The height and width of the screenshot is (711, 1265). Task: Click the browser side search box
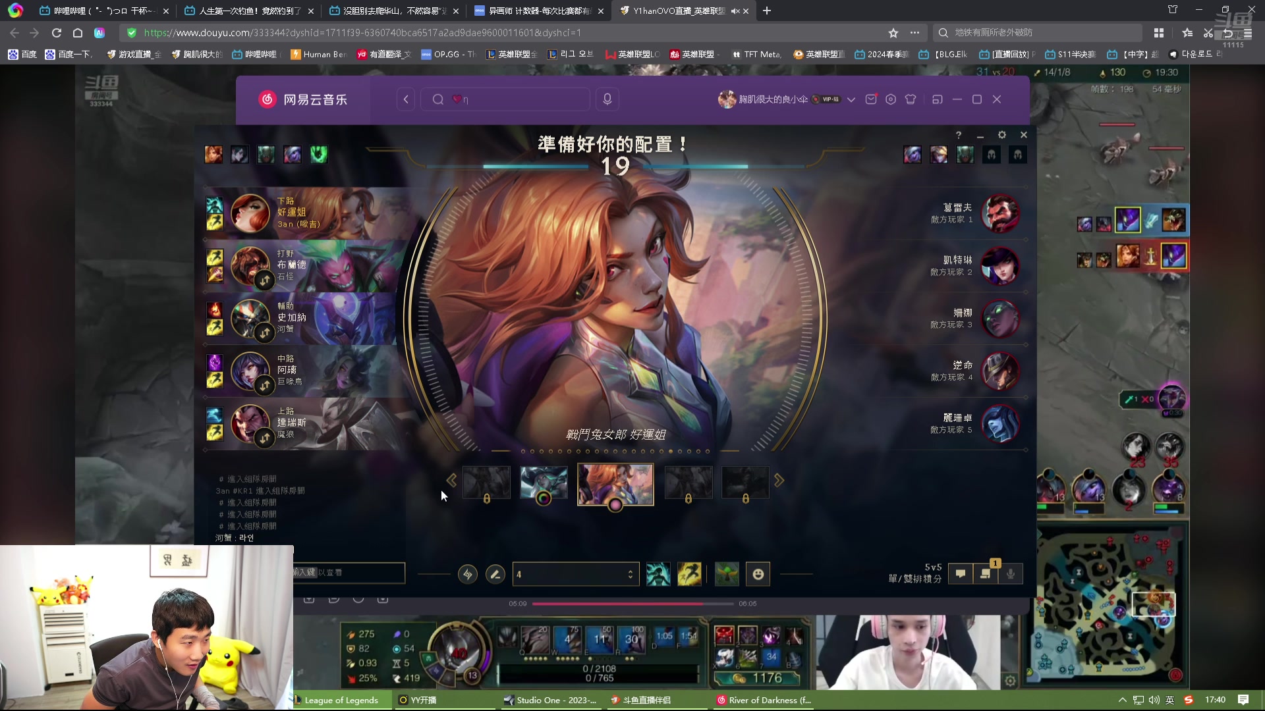tap(1038, 33)
